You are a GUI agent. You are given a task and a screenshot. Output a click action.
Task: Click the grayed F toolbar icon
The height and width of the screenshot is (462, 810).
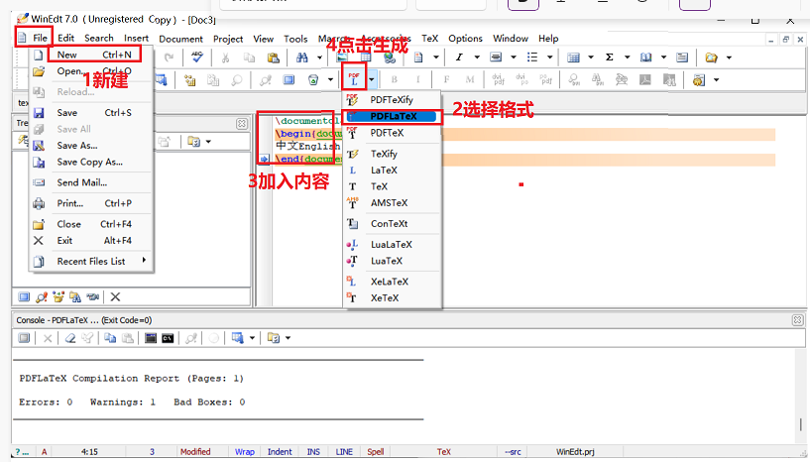tap(446, 79)
